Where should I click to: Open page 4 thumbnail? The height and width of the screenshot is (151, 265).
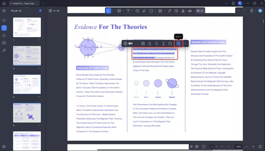[27, 113]
